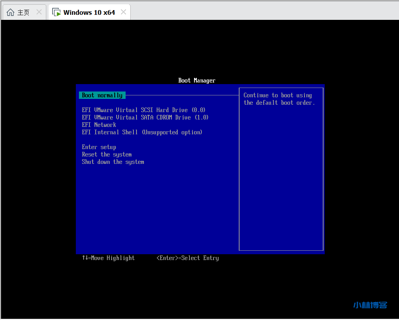Click Shut down the system
The height and width of the screenshot is (320, 399).
coord(113,162)
